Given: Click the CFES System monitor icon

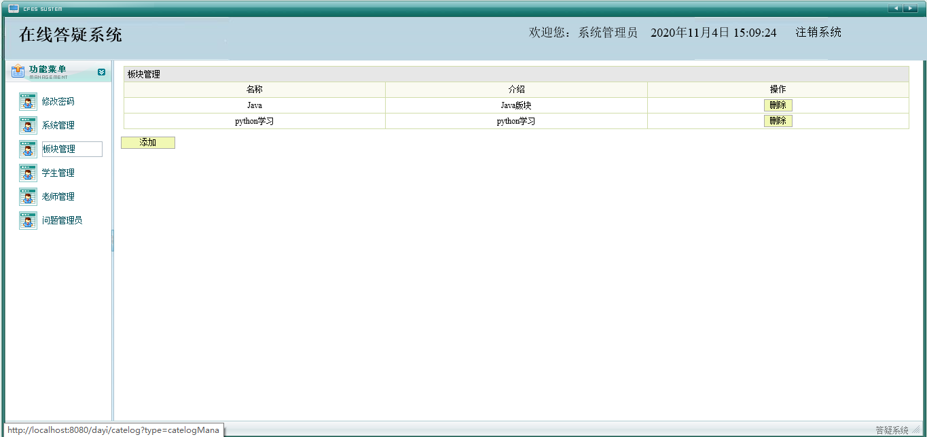Looking at the screenshot, I should [x=14, y=9].
